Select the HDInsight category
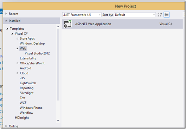 point(22,118)
